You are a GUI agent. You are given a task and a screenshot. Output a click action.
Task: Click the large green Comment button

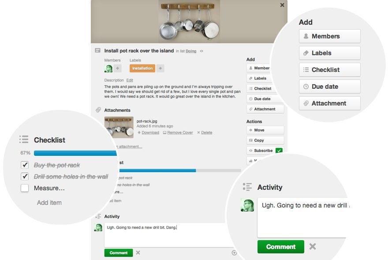click(x=281, y=247)
